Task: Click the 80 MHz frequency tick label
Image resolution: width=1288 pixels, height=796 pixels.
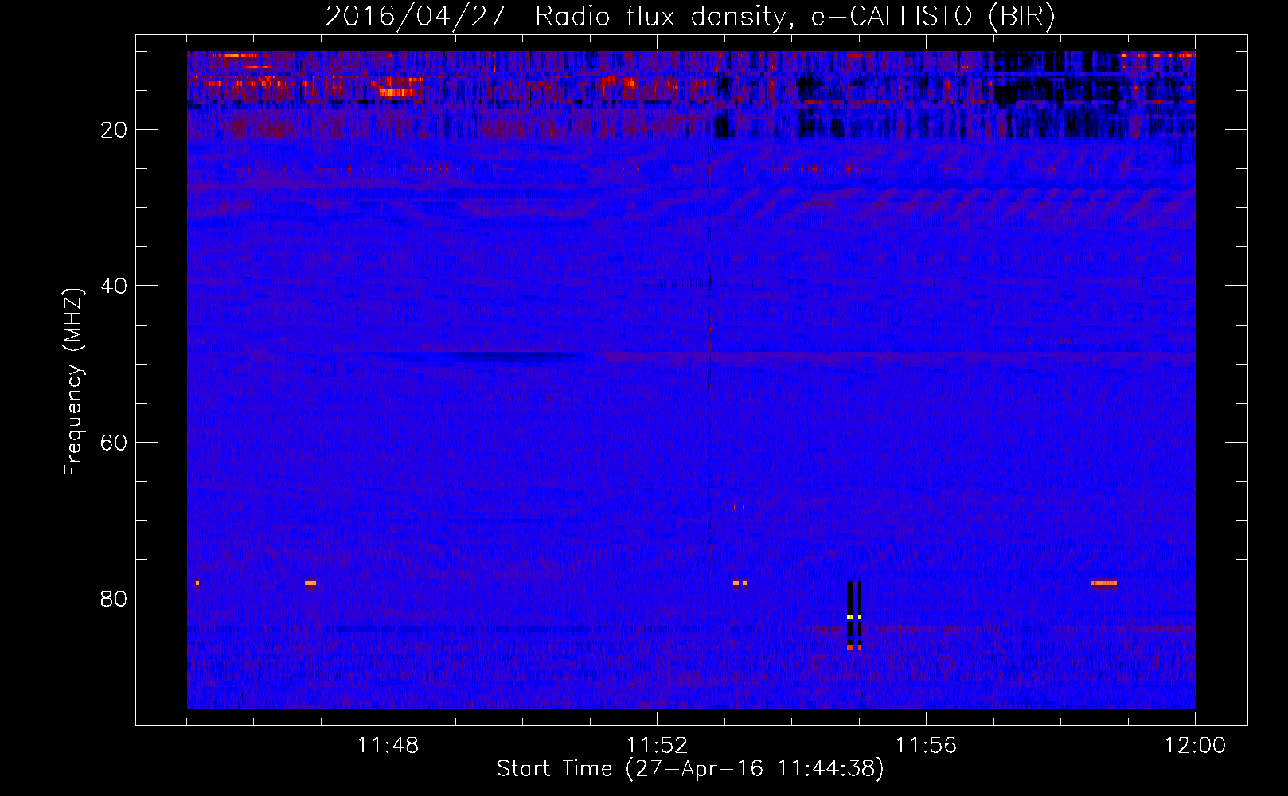Action: (114, 599)
